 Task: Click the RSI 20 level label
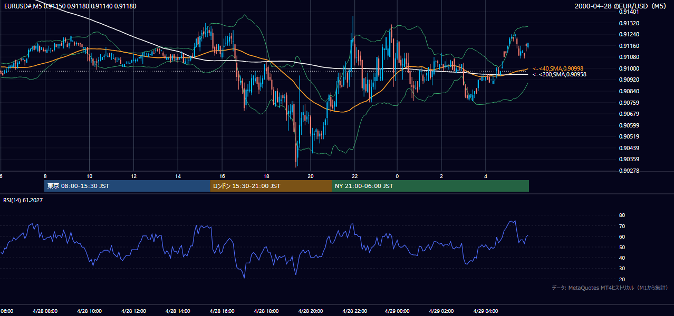pos(622,279)
